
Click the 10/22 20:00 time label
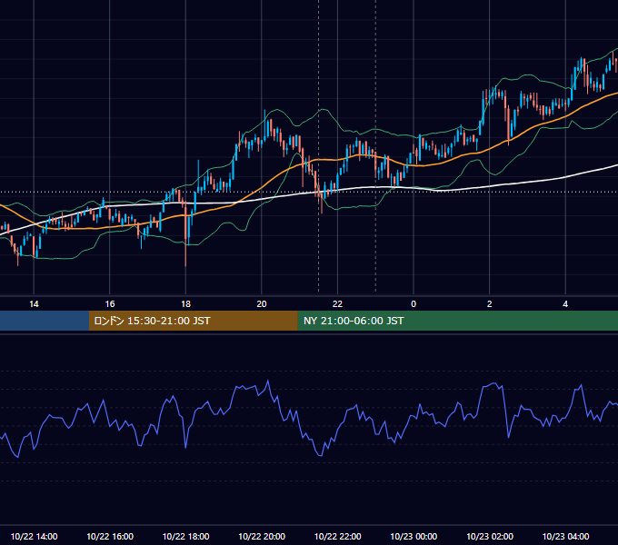click(x=262, y=536)
